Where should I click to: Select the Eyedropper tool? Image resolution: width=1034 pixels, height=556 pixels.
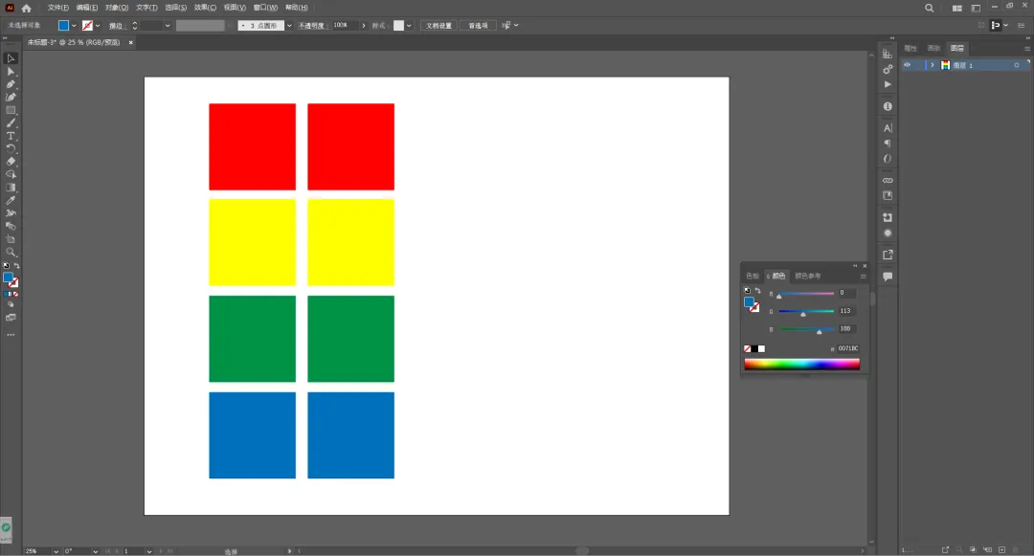[x=11, y=200]
